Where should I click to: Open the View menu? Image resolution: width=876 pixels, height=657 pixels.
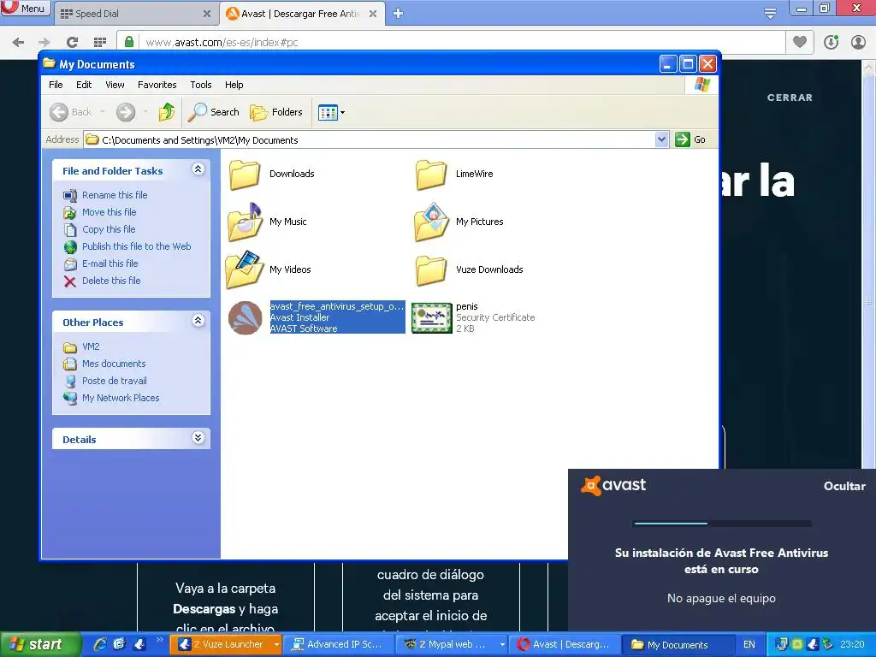(x=115, y=85)
